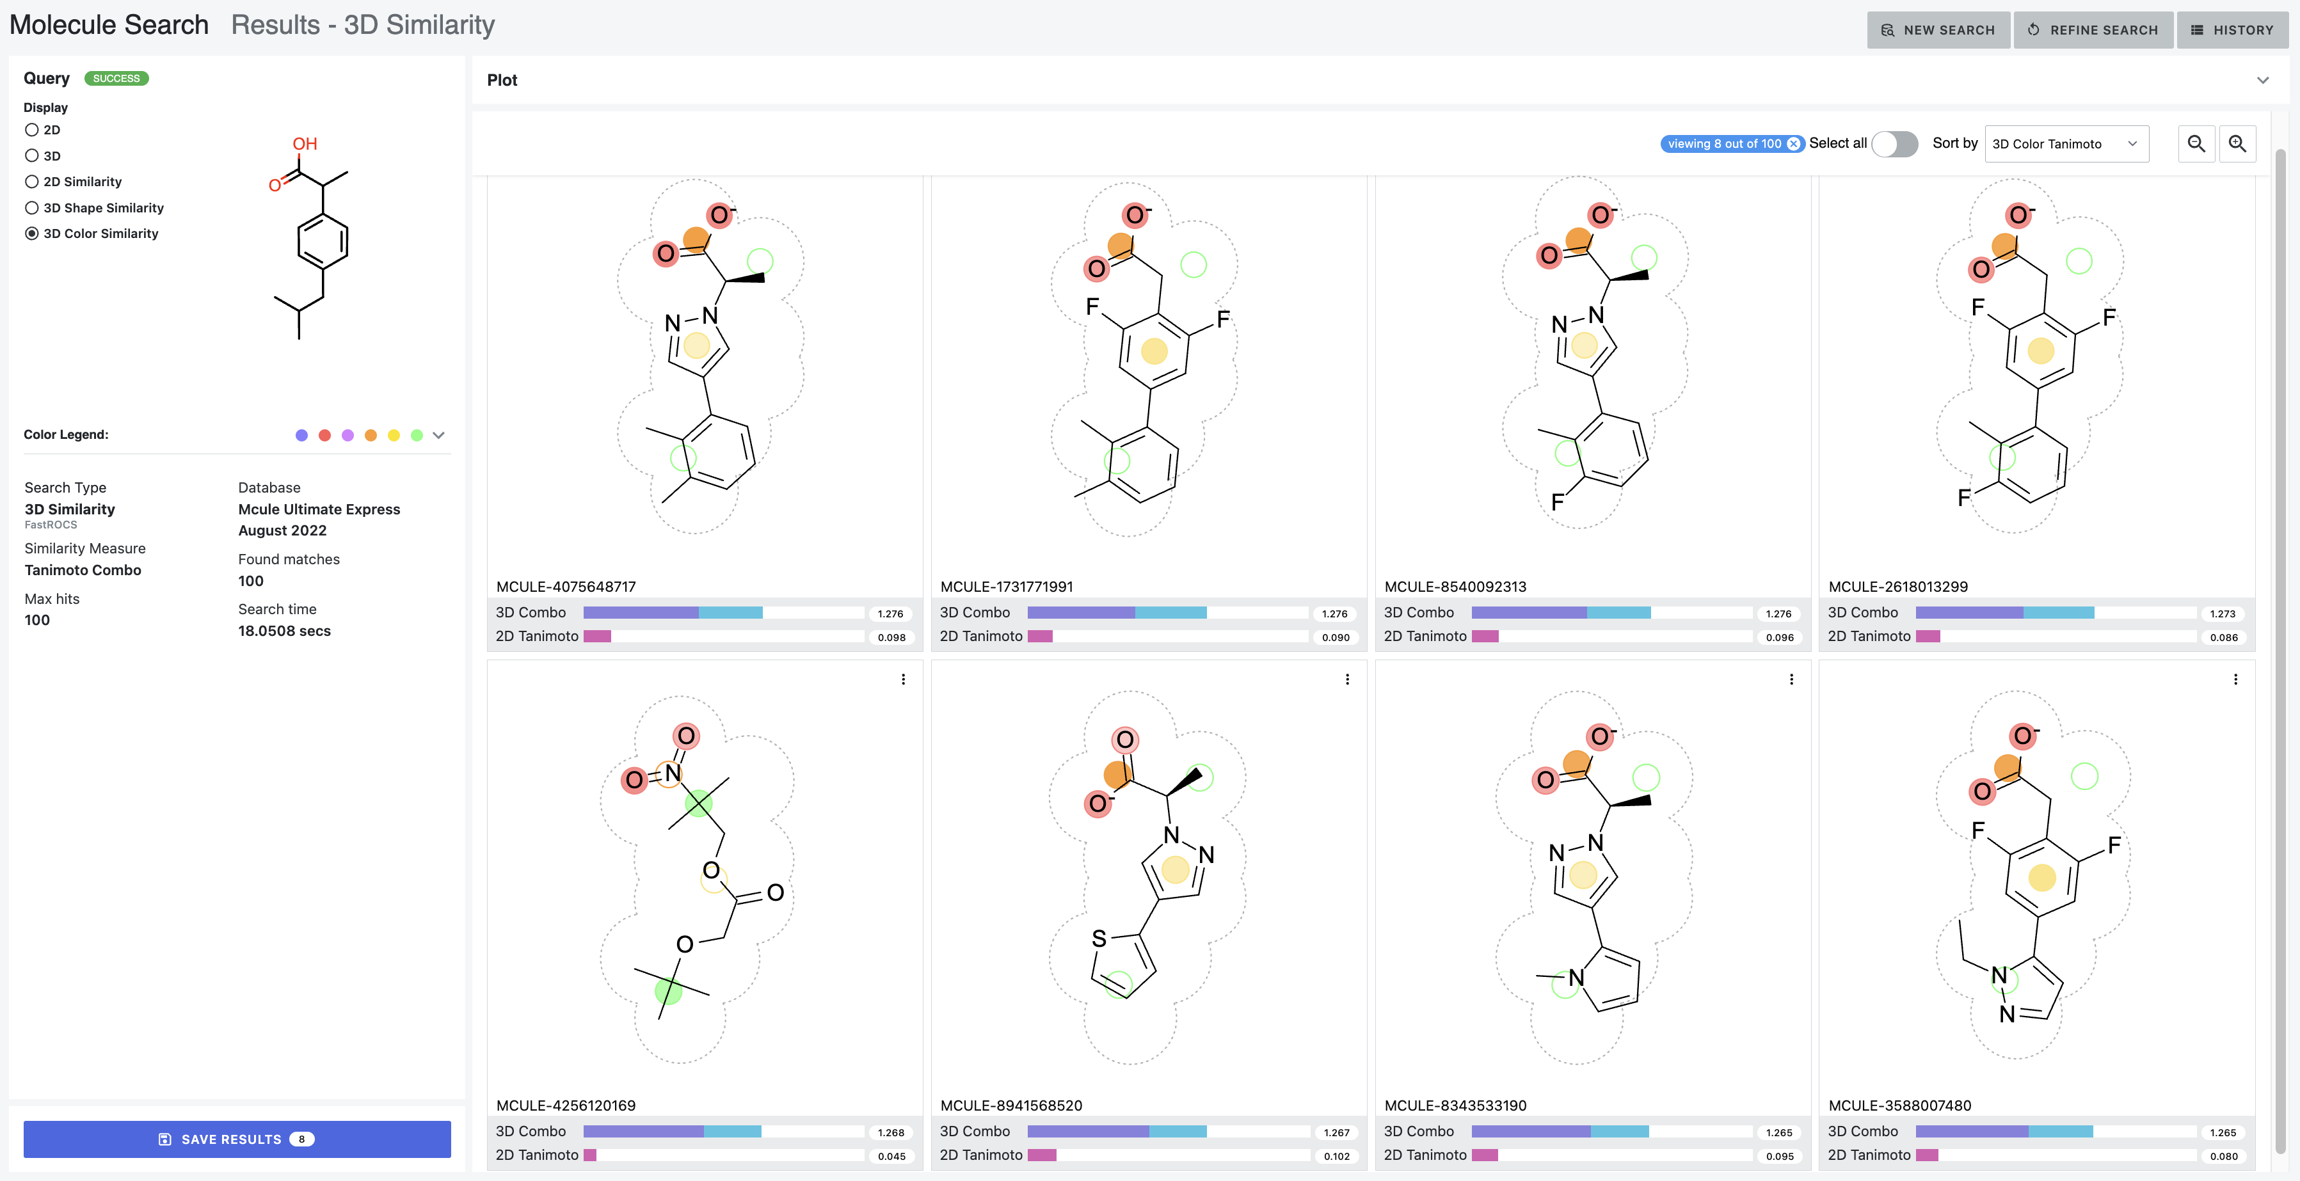Dismiss the viewing 8 out of 100 filter
2300x1181 pixels.
(1794, 143)
